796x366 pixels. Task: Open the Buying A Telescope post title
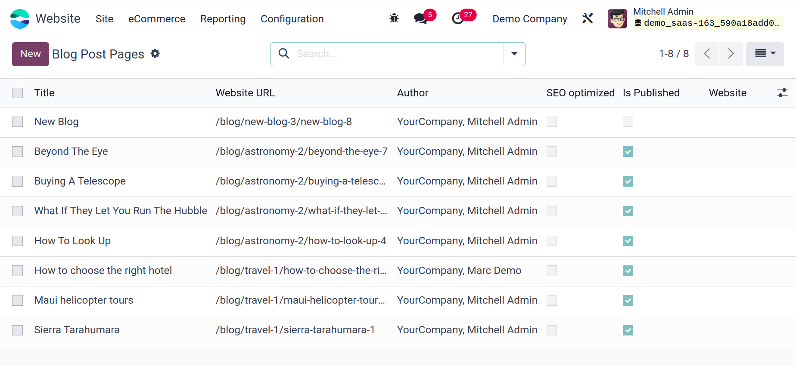pos(80,181)
